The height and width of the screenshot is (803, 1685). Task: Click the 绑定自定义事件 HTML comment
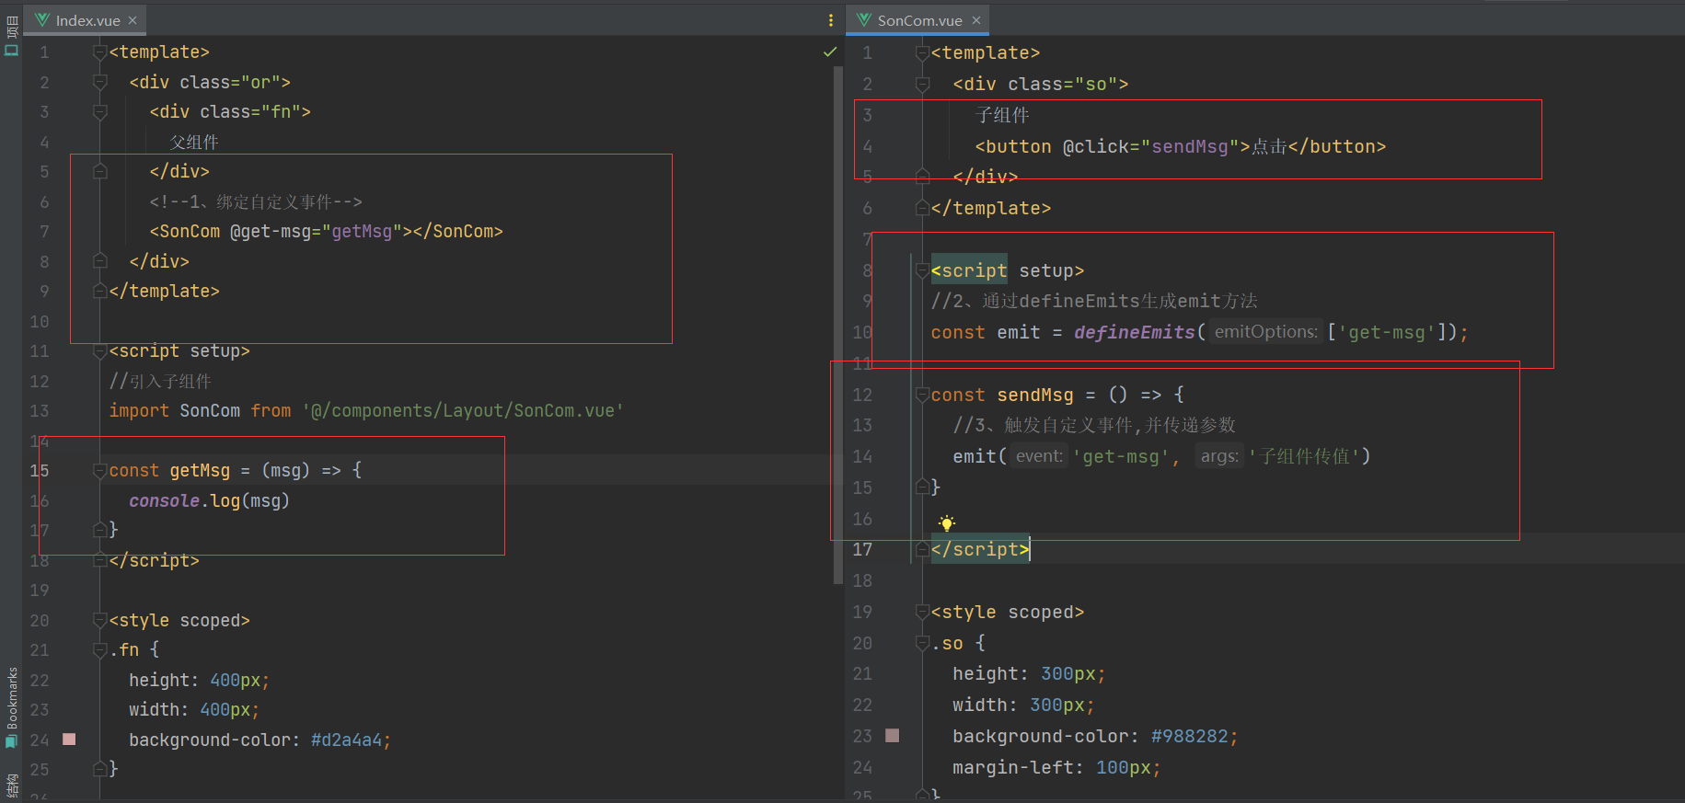[256, 201]
